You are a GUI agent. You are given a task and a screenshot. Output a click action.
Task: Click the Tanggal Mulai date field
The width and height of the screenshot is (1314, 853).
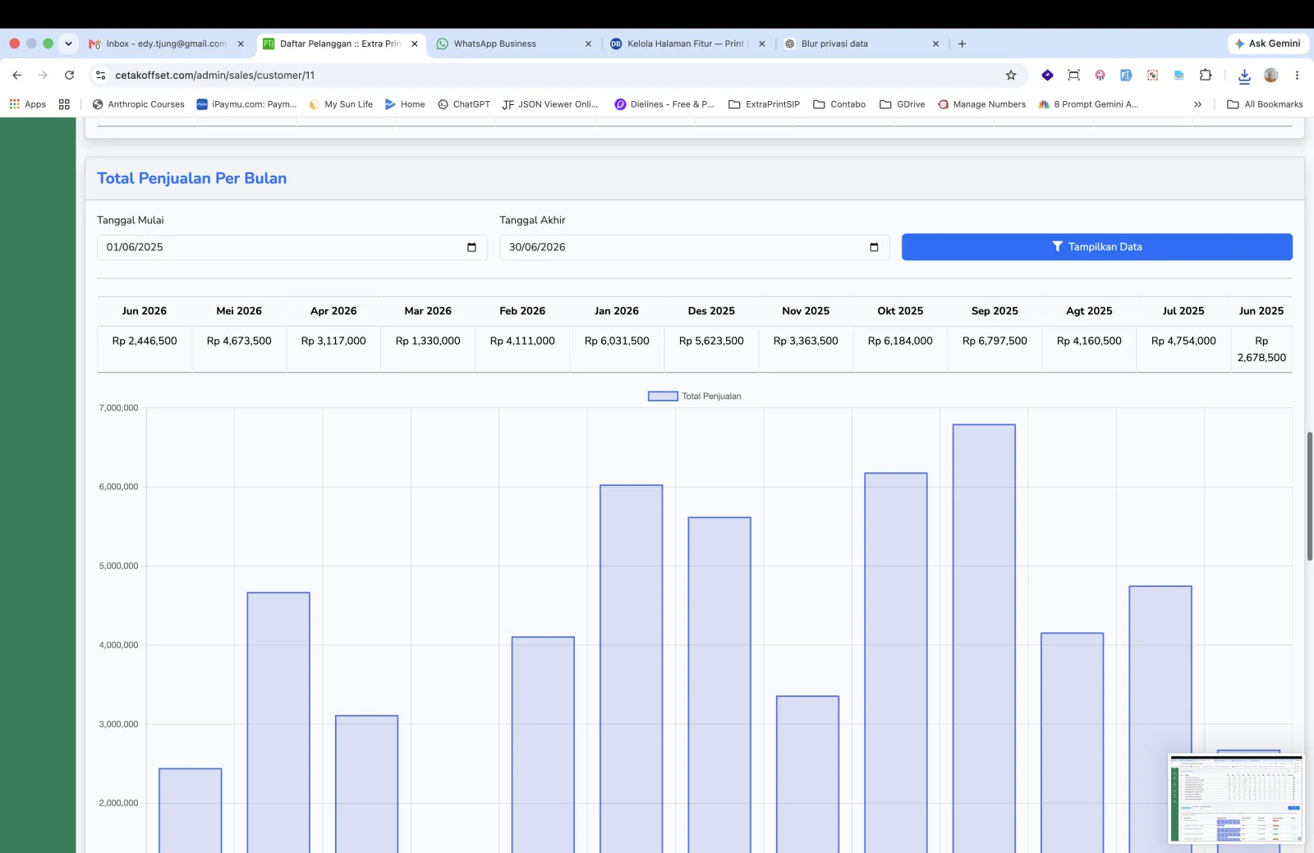click(292, 247)
